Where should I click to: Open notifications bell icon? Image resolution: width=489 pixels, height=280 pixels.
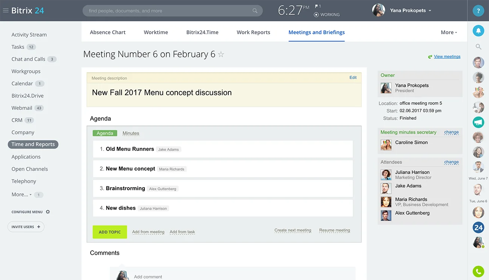478,31
